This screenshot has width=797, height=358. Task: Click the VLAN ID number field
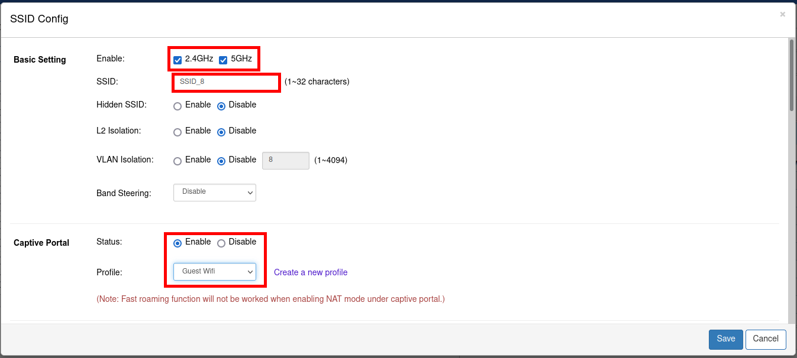tap(286, 160)
